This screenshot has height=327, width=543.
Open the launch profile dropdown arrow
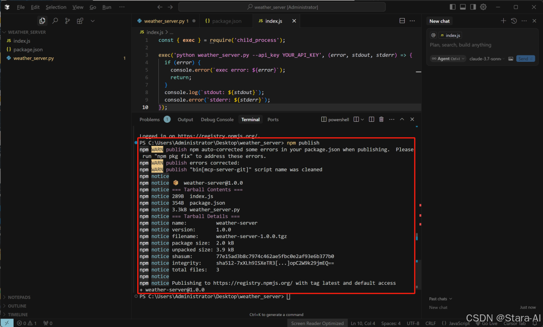click(362, 120)
